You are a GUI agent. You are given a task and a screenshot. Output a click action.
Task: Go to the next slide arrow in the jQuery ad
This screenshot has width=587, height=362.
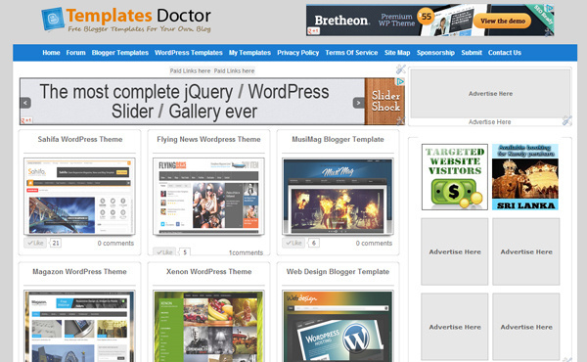click(x=359, y=103)
